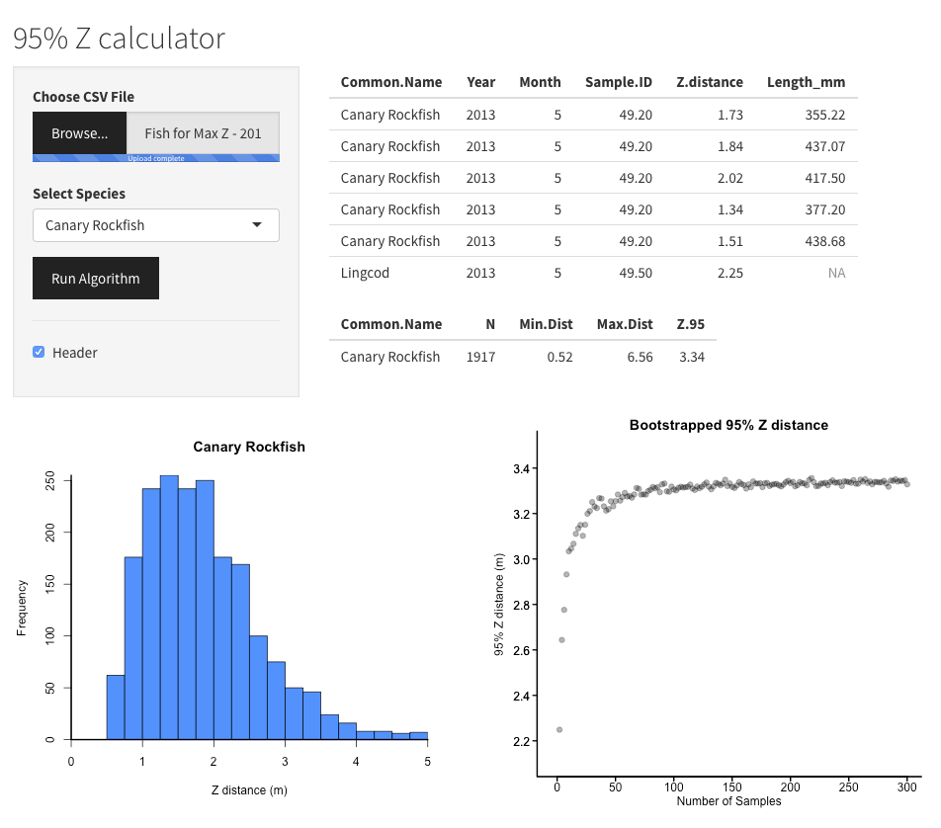Screen dimensions: 941x828
Task: Click the lowest point on bootstrap plot
Action: [x=559, y=730]
